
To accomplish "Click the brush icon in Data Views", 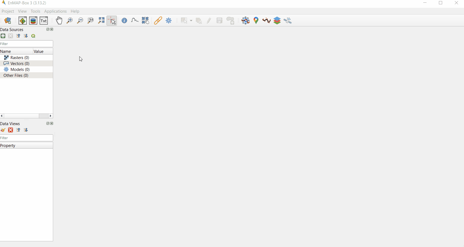I will pyautogui.click(x=3, y=130).
